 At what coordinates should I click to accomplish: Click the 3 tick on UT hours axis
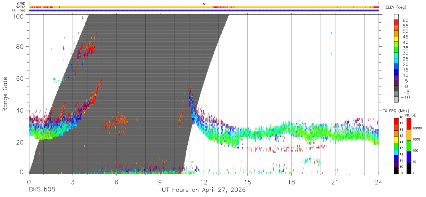coord(73,182)
